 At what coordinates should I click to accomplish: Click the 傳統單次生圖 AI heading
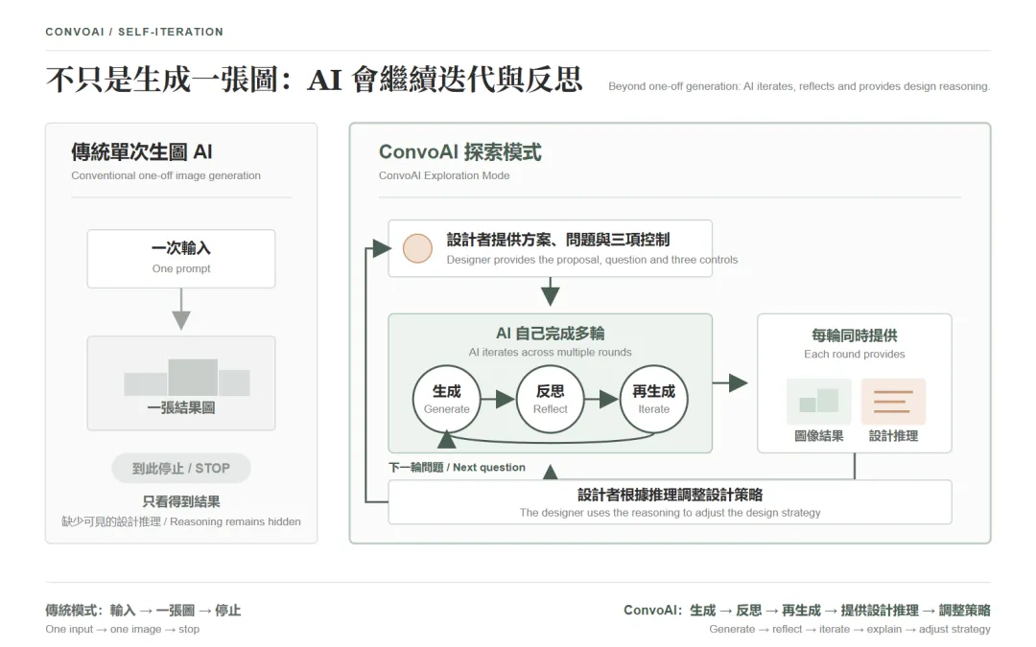click(142, 151)
